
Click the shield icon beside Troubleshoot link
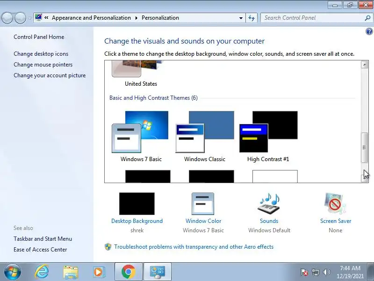[x=108, y=247]
